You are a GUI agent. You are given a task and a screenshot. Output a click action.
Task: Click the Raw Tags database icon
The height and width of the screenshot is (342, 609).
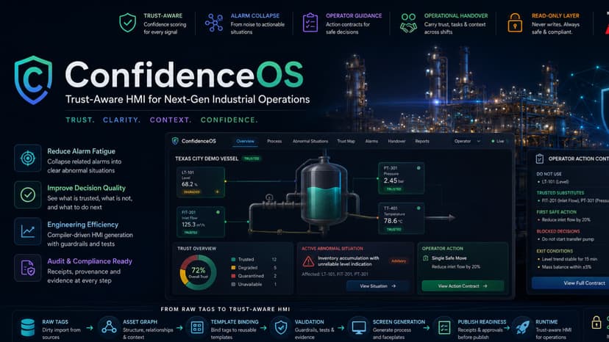point(27,327)
